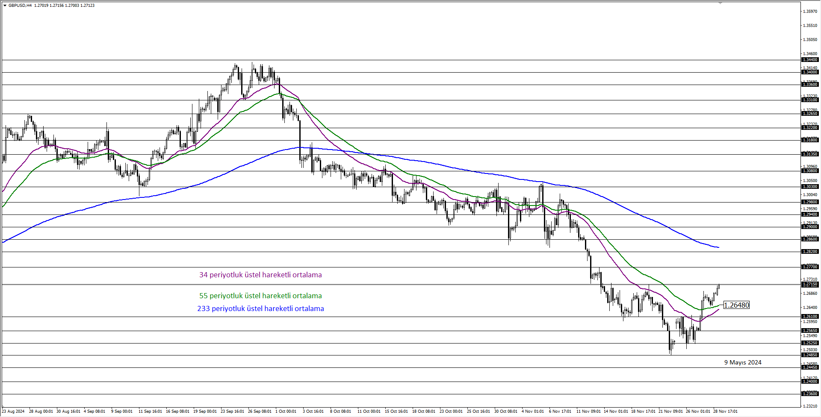Click the '11 Sep 16:01' time axis label

150,411
